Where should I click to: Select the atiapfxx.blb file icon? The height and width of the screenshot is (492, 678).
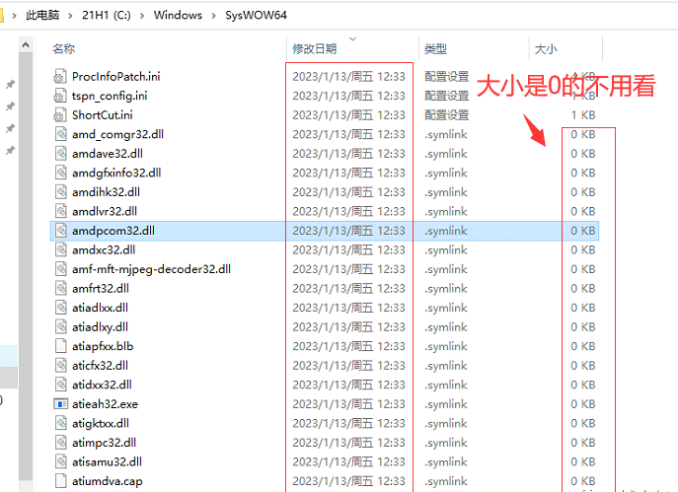coord(60,346)
